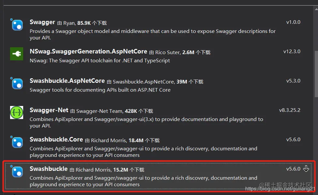Click the Swagger-Net 'swagger-ui(3.x)' description
Screen dimensions: 318x195
pyautogui.click(x=146, y=122)
